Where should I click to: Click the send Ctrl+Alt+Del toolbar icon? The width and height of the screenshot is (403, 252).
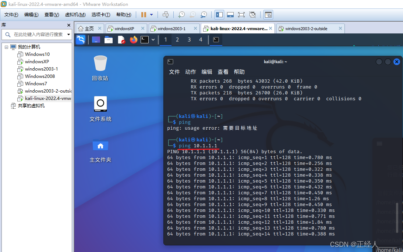[x=166, y=15]
